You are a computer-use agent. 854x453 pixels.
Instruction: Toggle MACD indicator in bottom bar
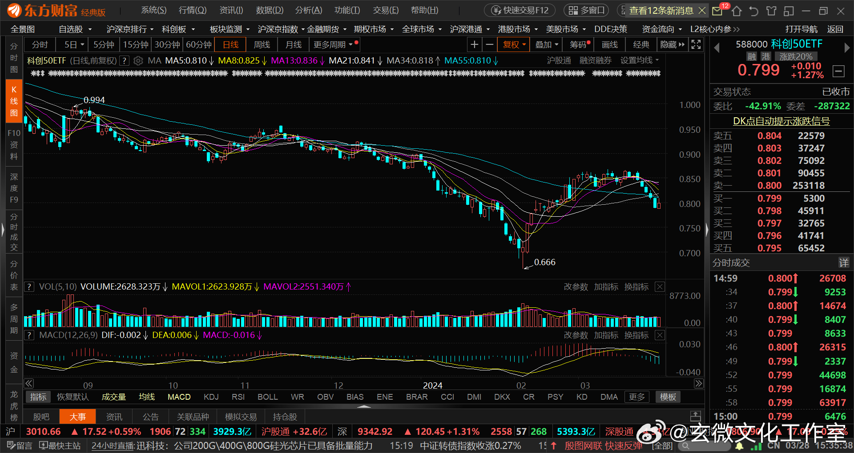[x=179, y=397]
